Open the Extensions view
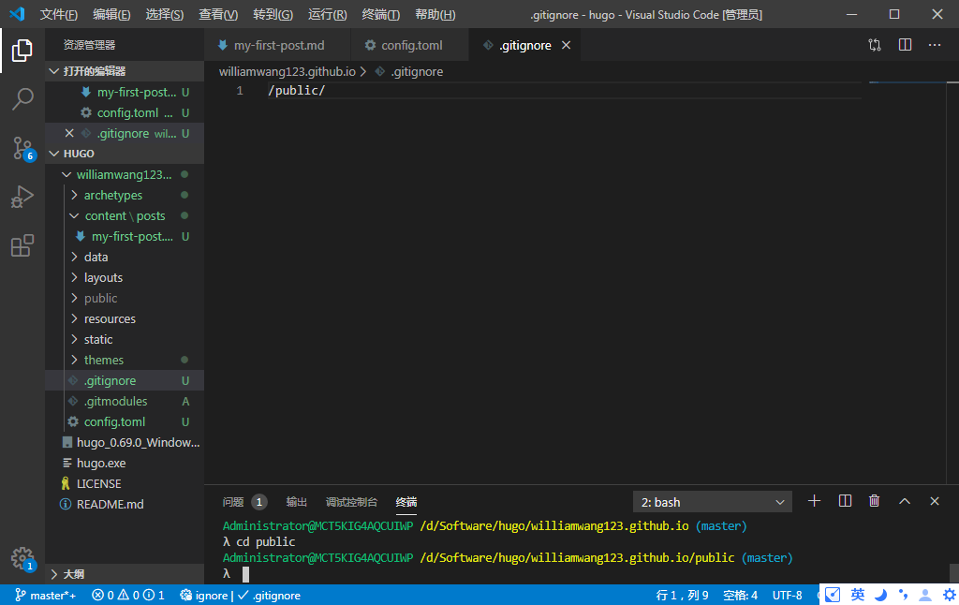Screen dimensions: 959x605 (x=22, y=245)
